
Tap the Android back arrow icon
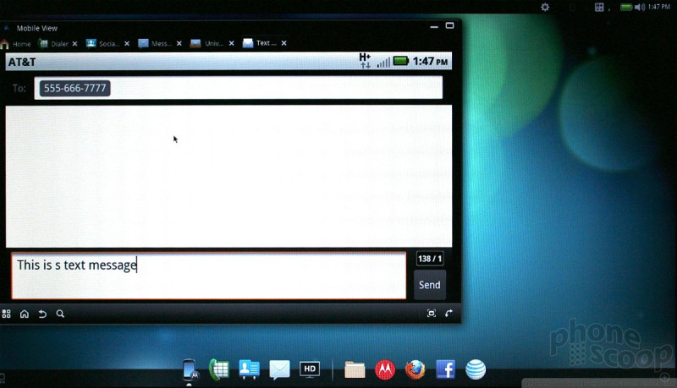click(42, 314)
